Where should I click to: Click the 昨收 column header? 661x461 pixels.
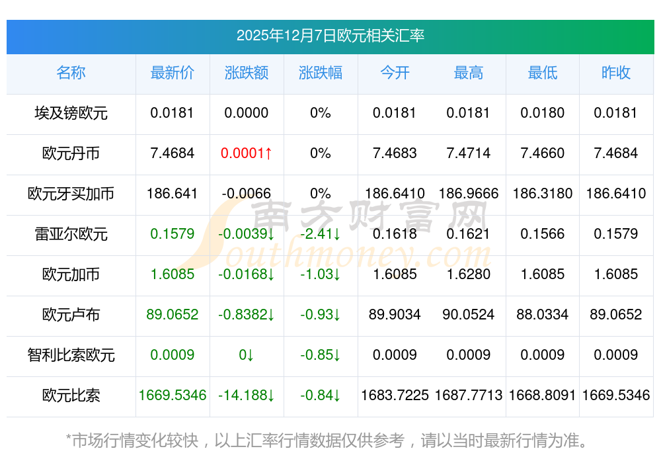point(615,73)
